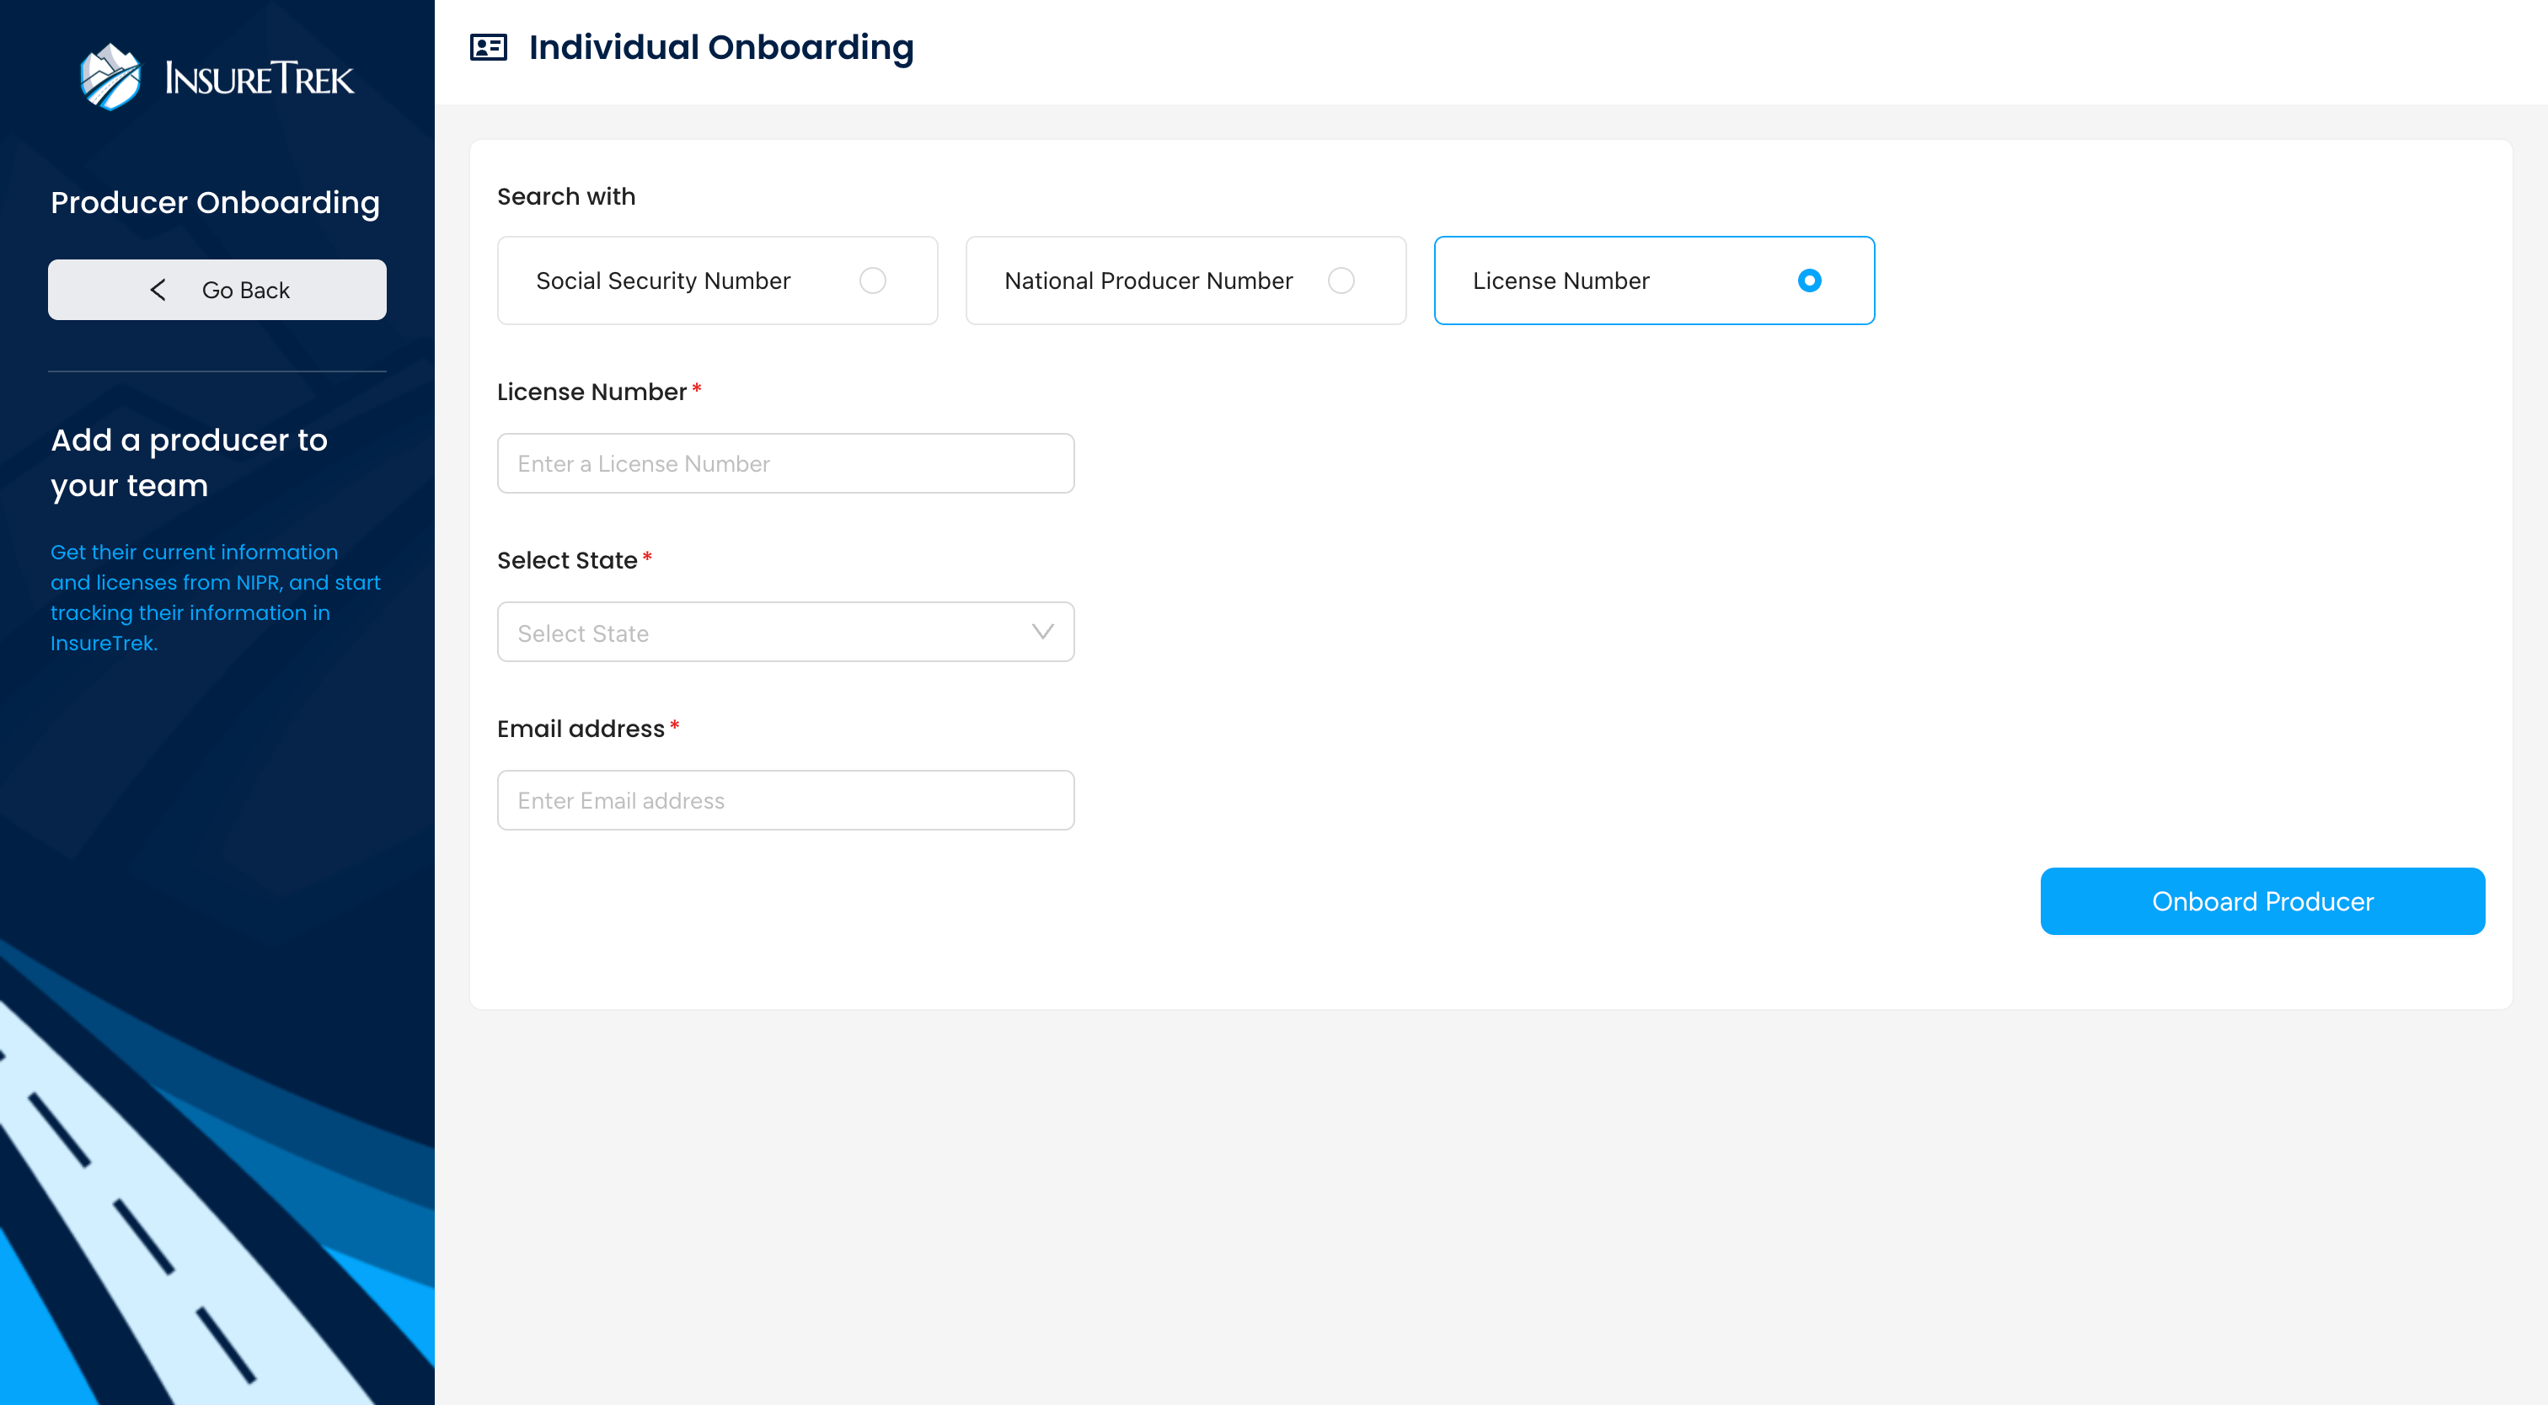Select the Social Security Number radio button
The height and width of the screenshot is (1405, 2548).
pos(871,280)
